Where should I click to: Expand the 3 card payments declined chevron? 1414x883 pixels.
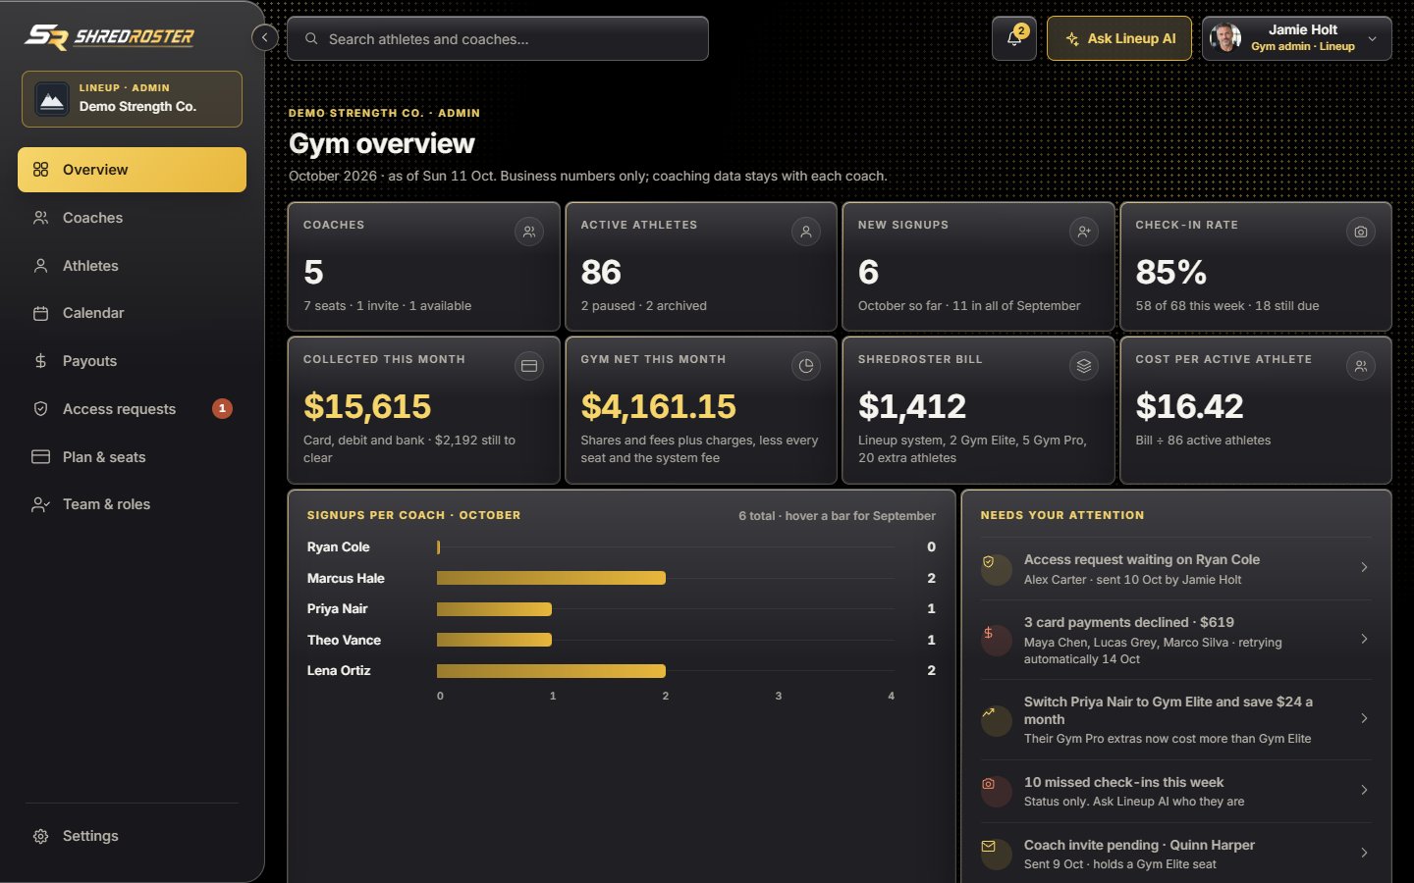pos(1365,639)
